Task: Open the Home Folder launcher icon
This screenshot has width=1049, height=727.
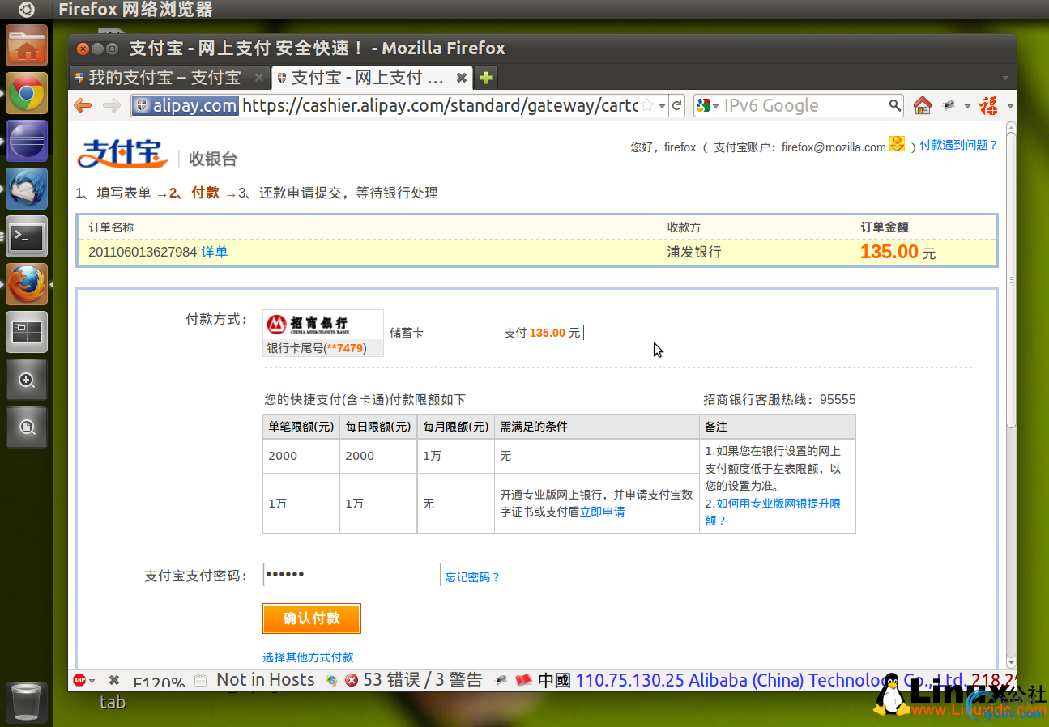Action: point(27,45)
